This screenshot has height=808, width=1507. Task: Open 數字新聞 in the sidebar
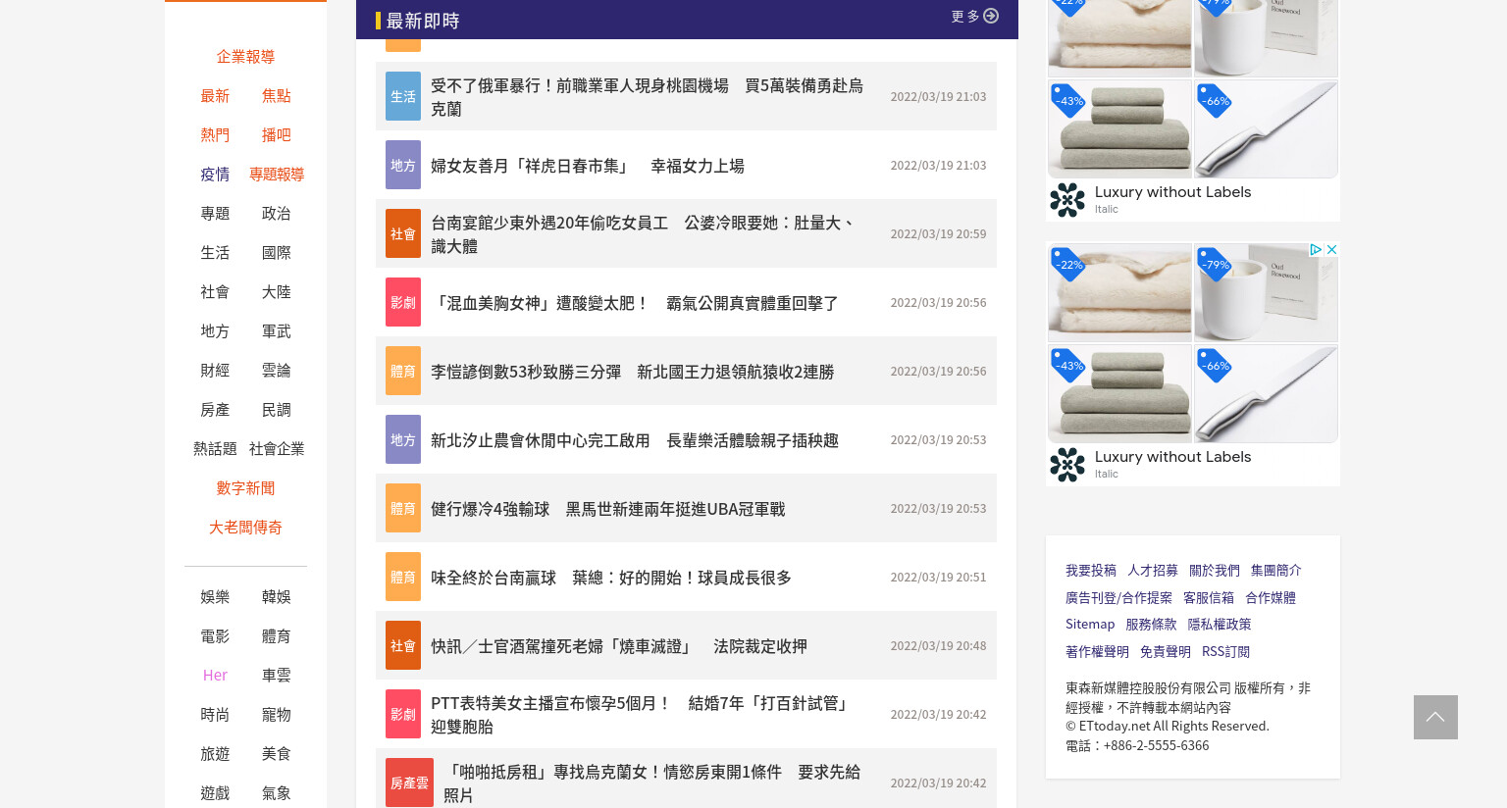245,488
